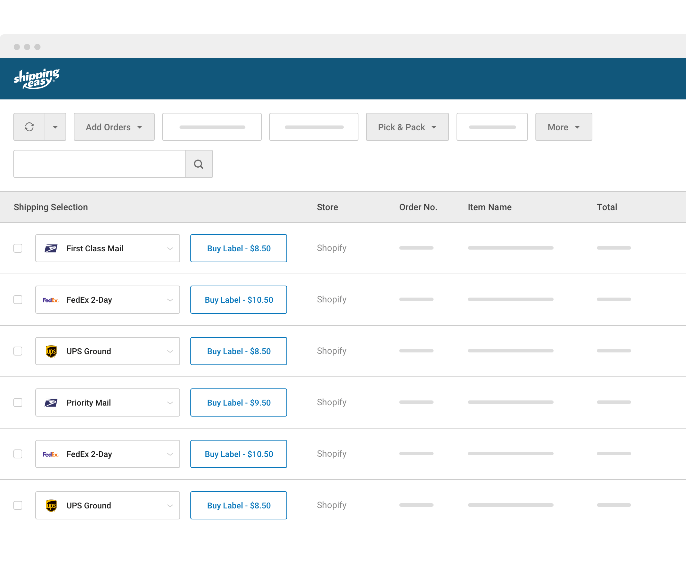The width and height of the screenshot is (686, 565).
Task: Click the refresh sync icon
Action: click(29, 127)
